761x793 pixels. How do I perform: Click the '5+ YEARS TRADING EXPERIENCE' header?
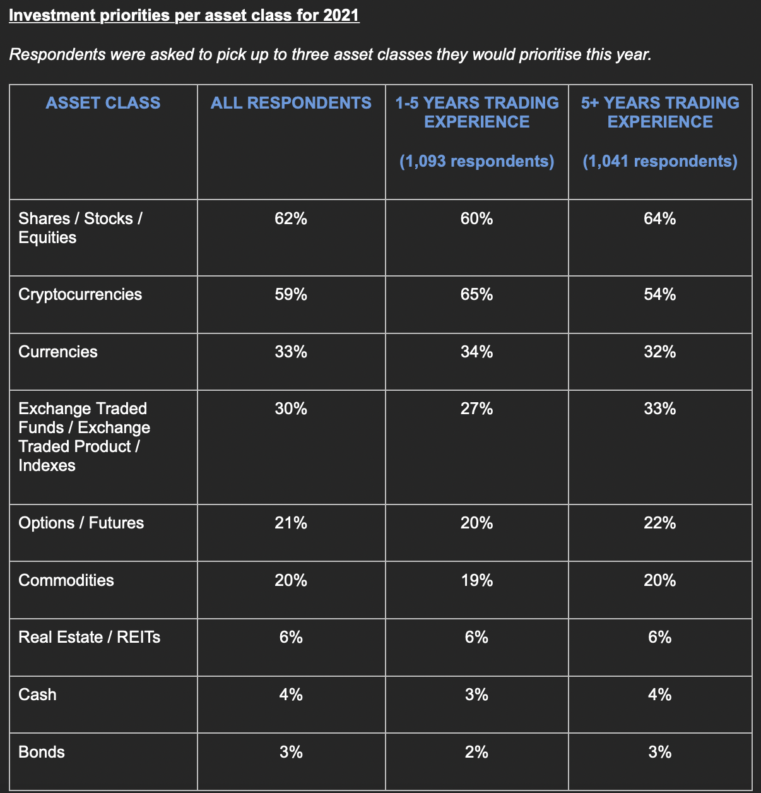click(x=660, y=112)
